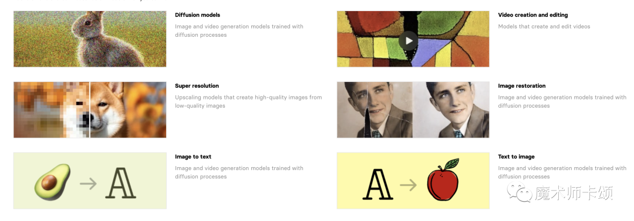Click the Diffusion models description text
Image resolution: width=634 pixels, height=221 pixels.
(x=239, y=30)
